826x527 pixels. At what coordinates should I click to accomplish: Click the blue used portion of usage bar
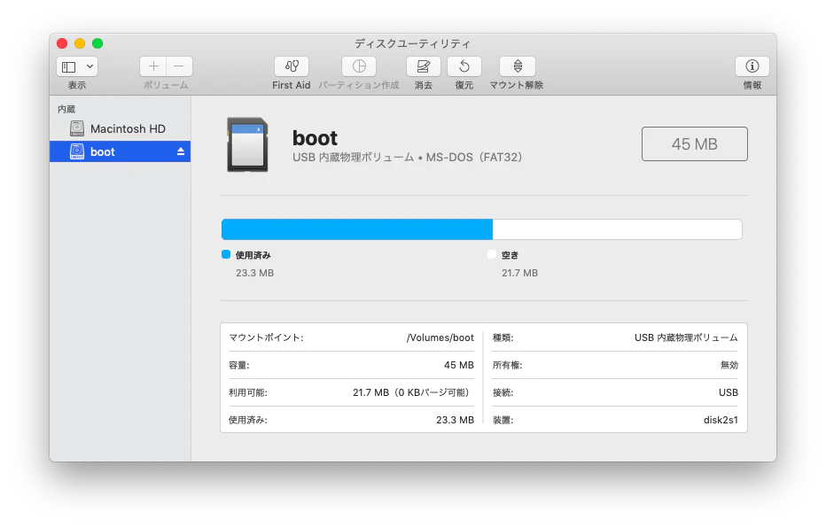pos(357,229)
